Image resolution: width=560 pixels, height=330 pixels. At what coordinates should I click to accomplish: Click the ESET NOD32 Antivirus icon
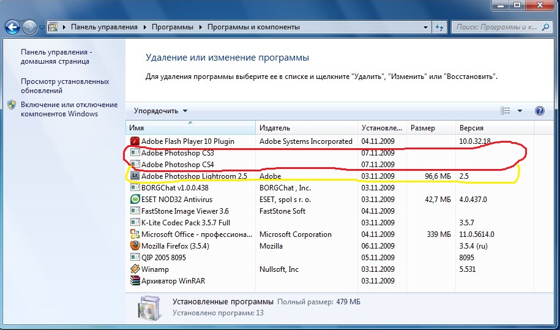point(135,200)
